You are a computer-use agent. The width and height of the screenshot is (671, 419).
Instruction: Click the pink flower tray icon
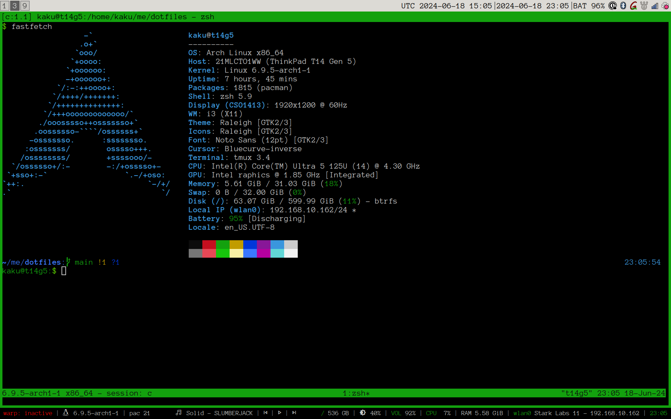click(665, 6)
